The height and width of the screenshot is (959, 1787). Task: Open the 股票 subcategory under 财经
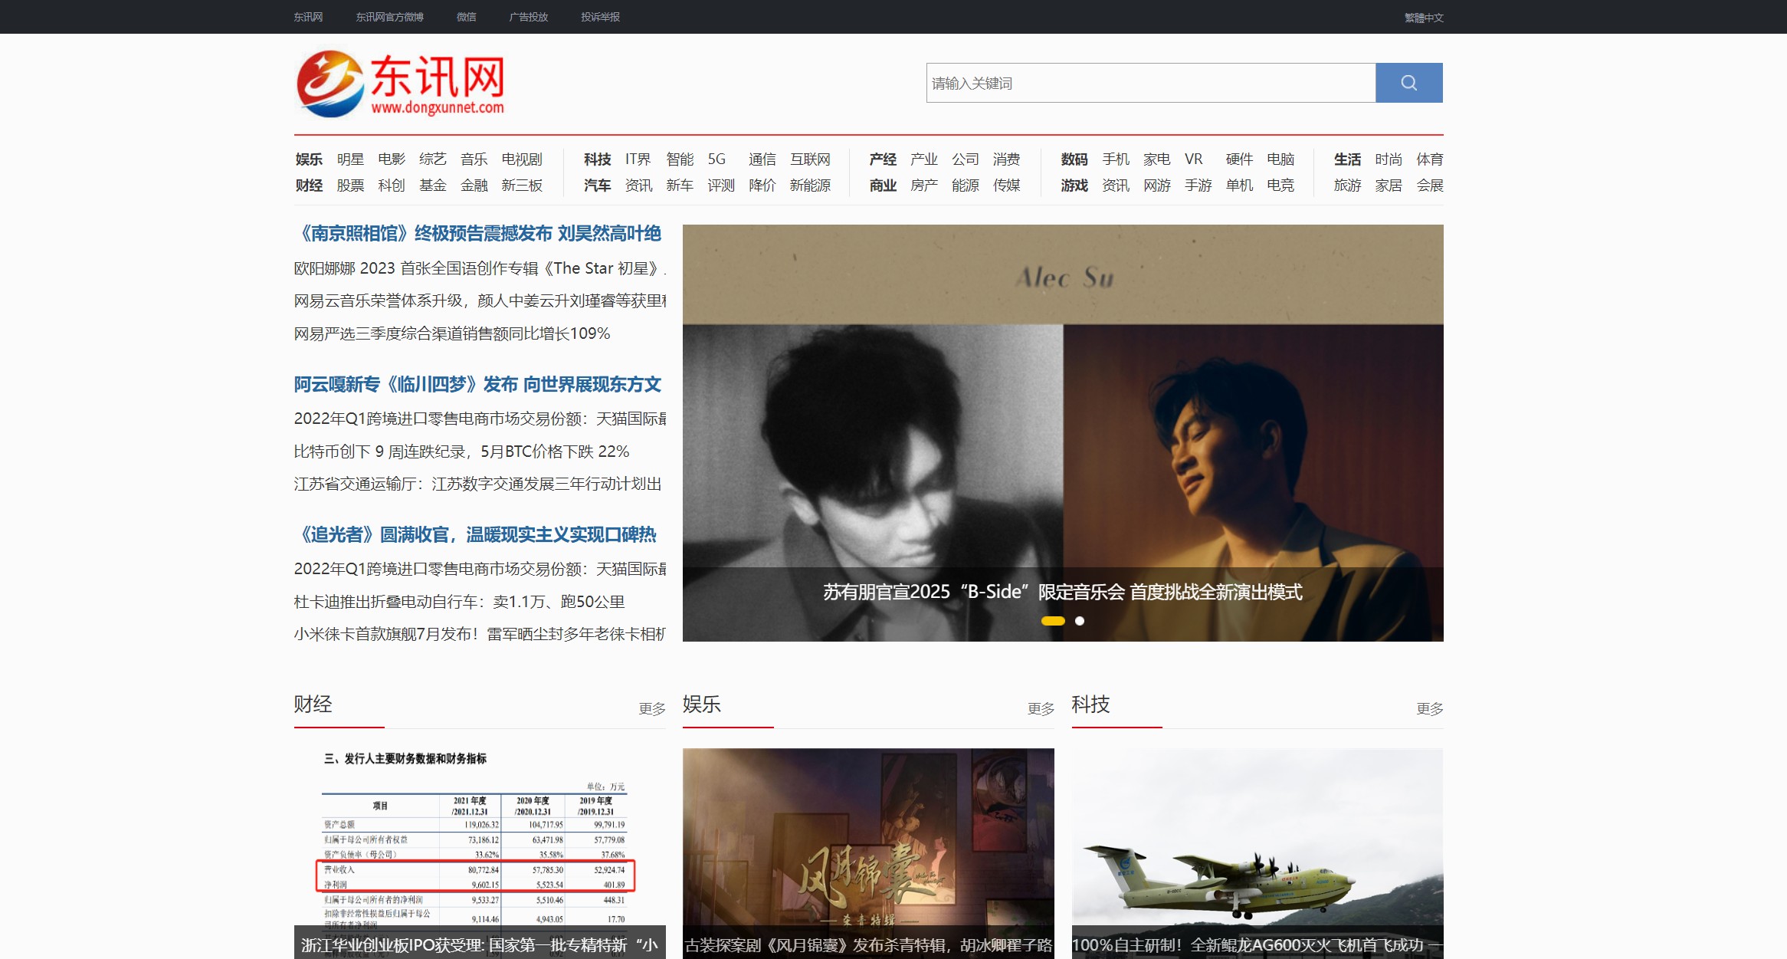[352, 185]
